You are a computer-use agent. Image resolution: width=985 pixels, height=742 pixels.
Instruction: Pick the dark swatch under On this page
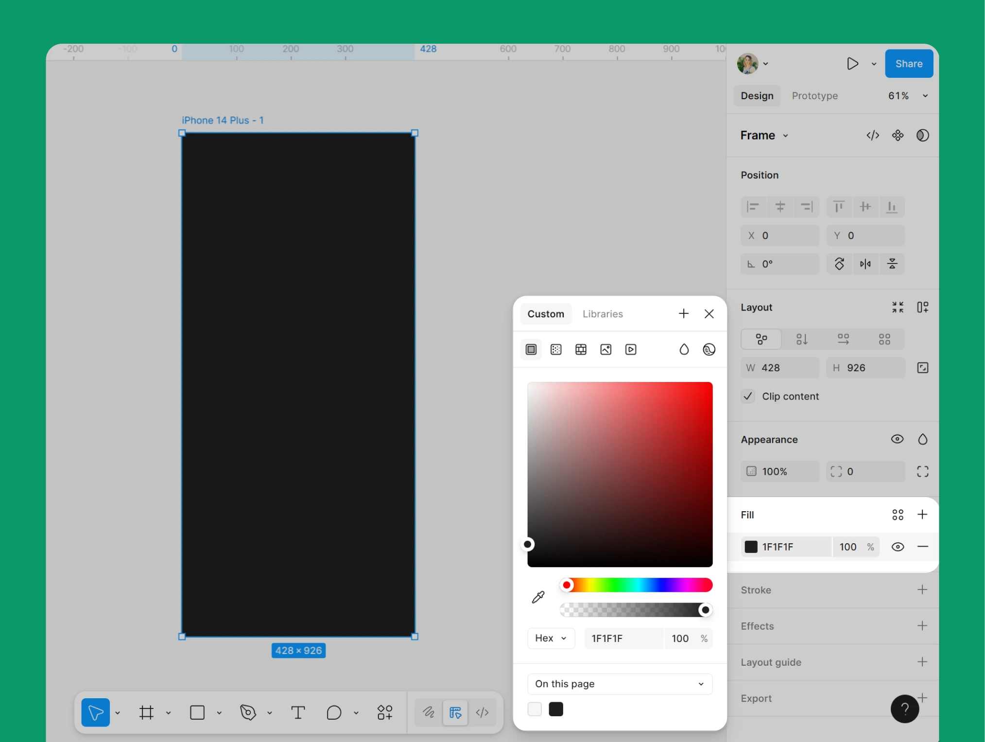click(556, 709)
